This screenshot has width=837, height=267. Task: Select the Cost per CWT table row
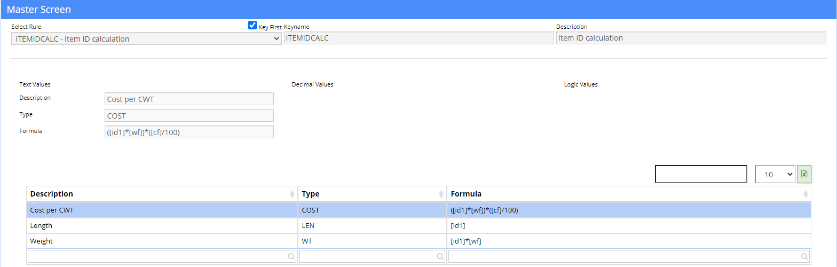point(160,210)
